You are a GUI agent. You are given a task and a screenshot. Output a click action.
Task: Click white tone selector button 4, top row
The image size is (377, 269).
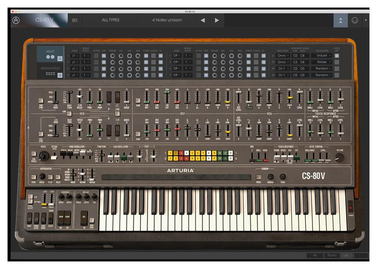click(x=187, y=153)
